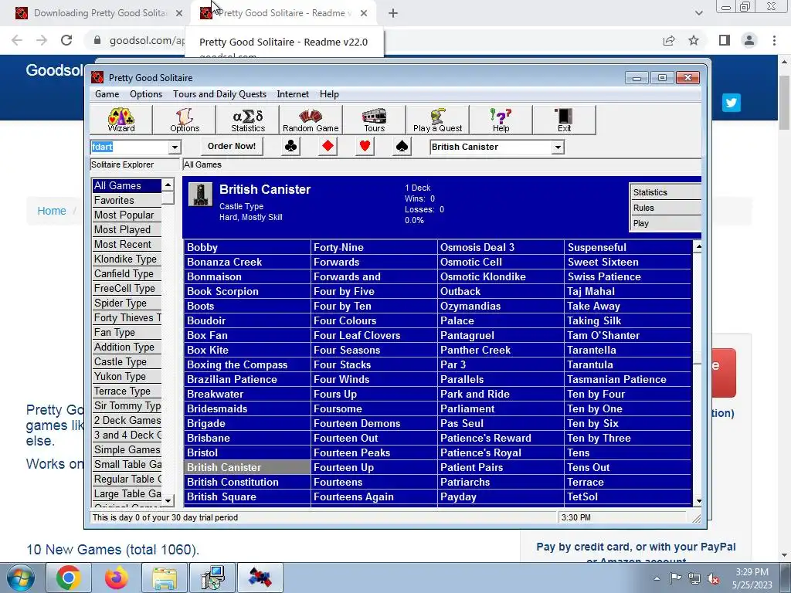
Task: Open the Wizard toolbar icon
Action: click(121, 120)
